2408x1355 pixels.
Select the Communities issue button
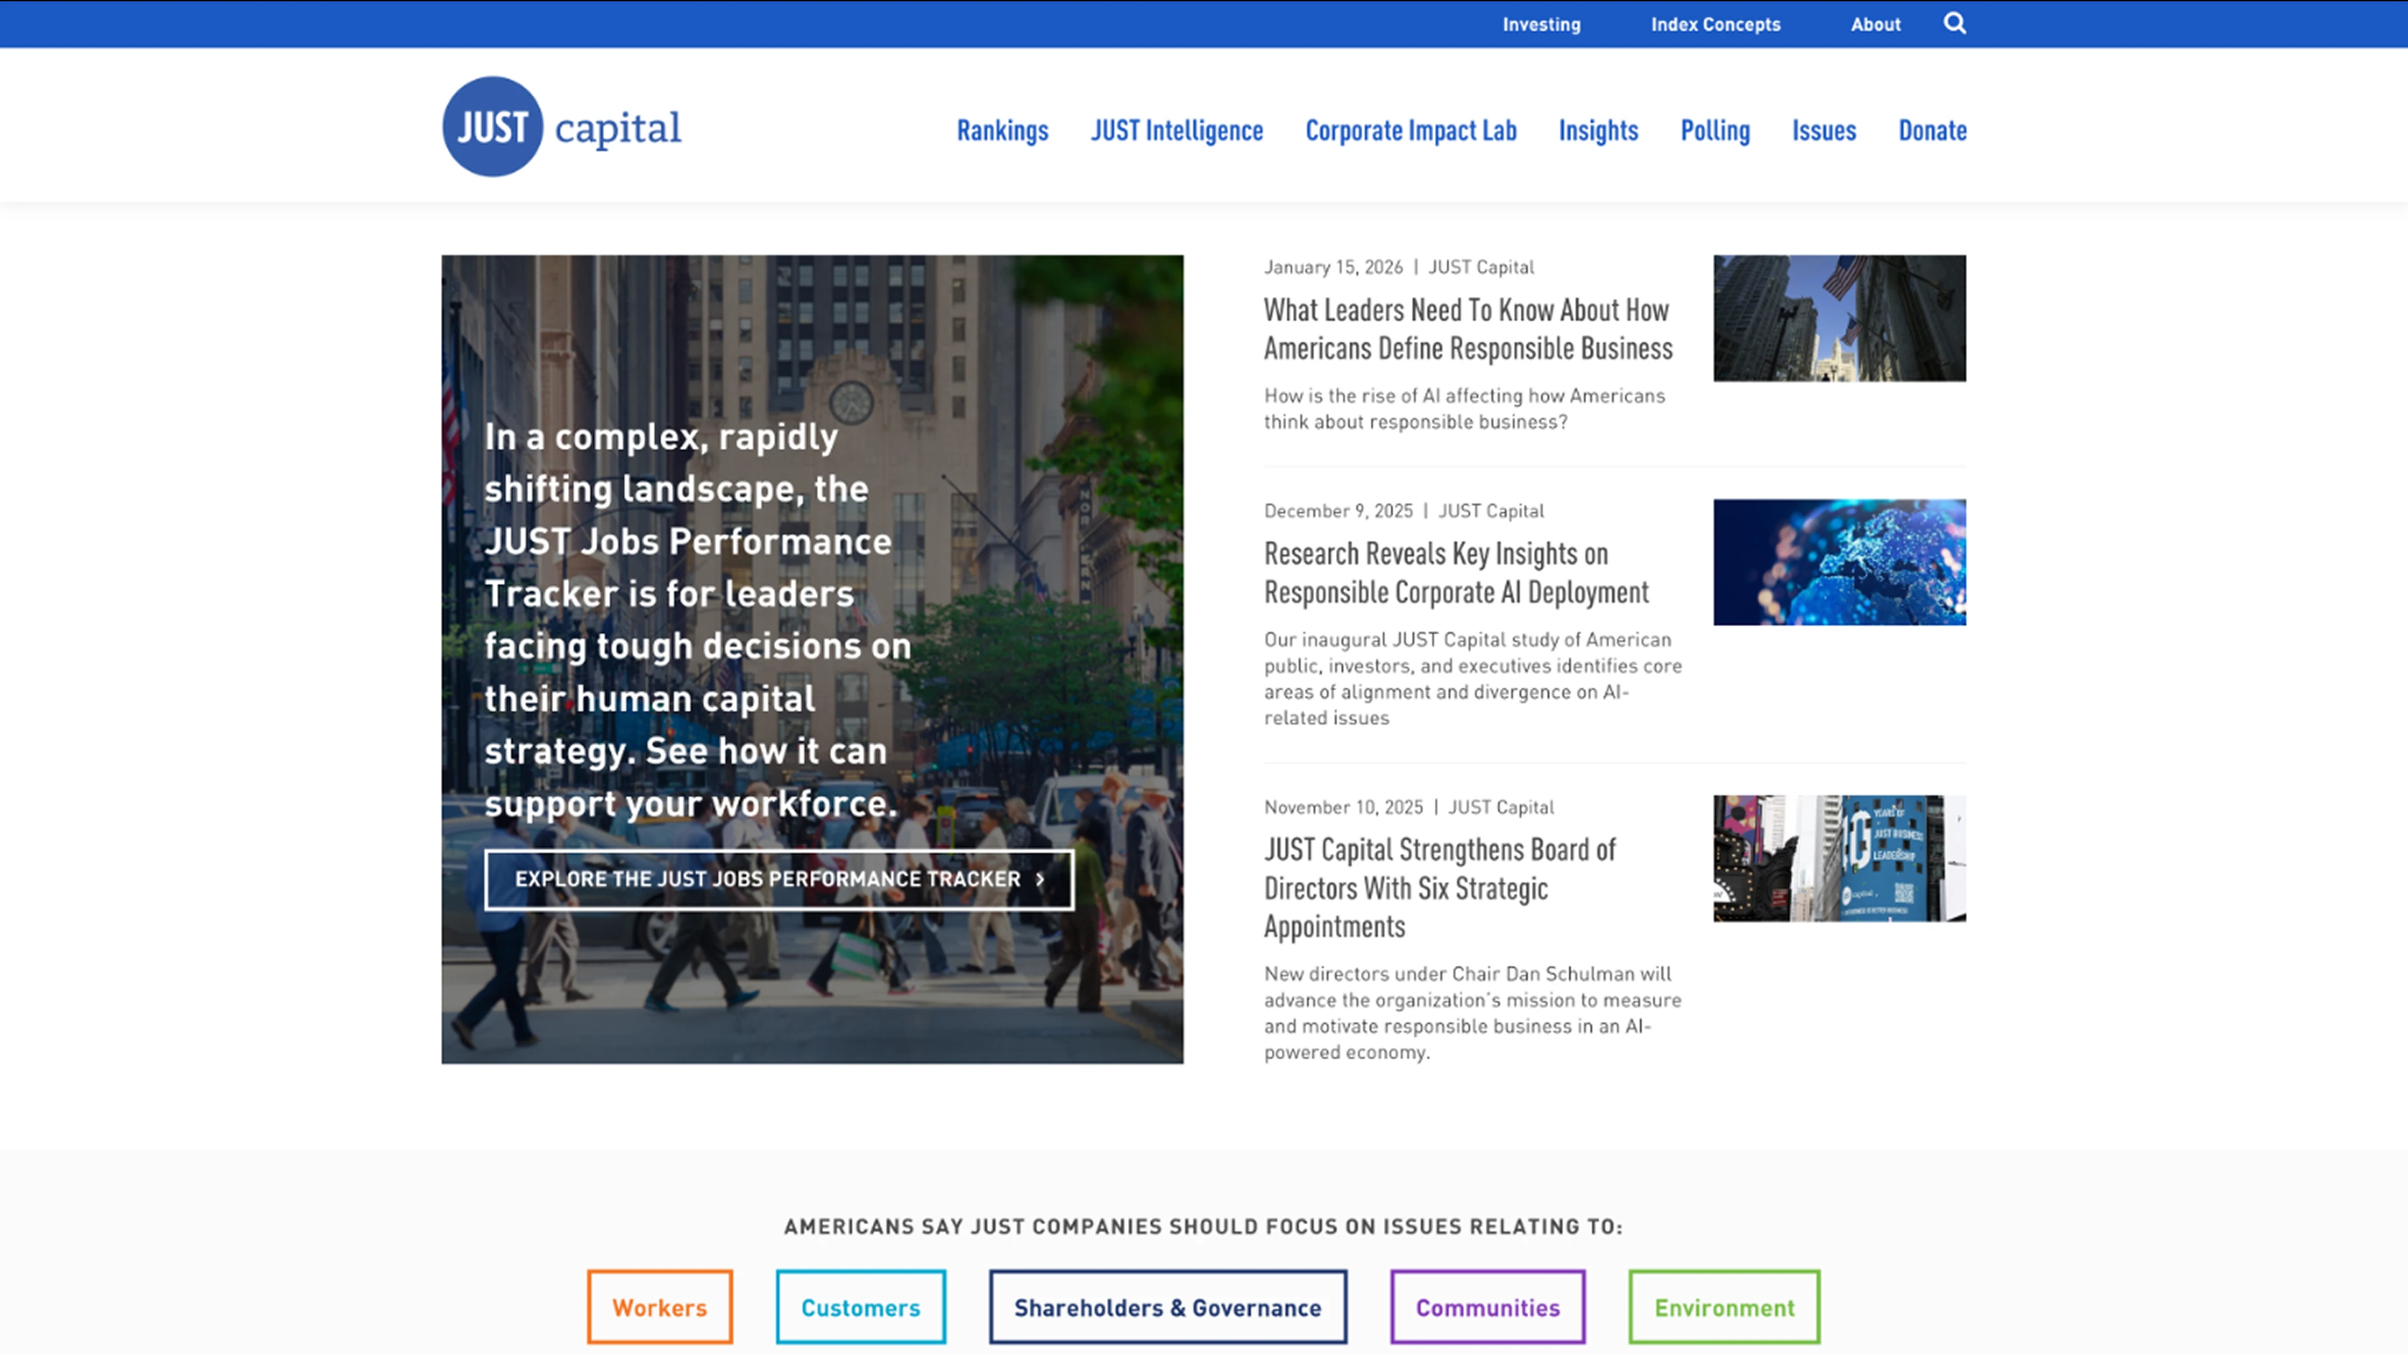[1488, 1307]
